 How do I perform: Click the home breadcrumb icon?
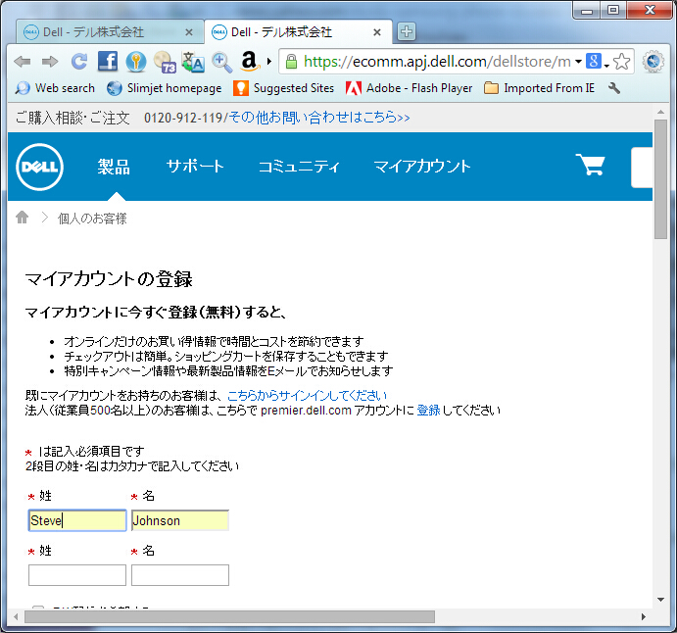22,218
